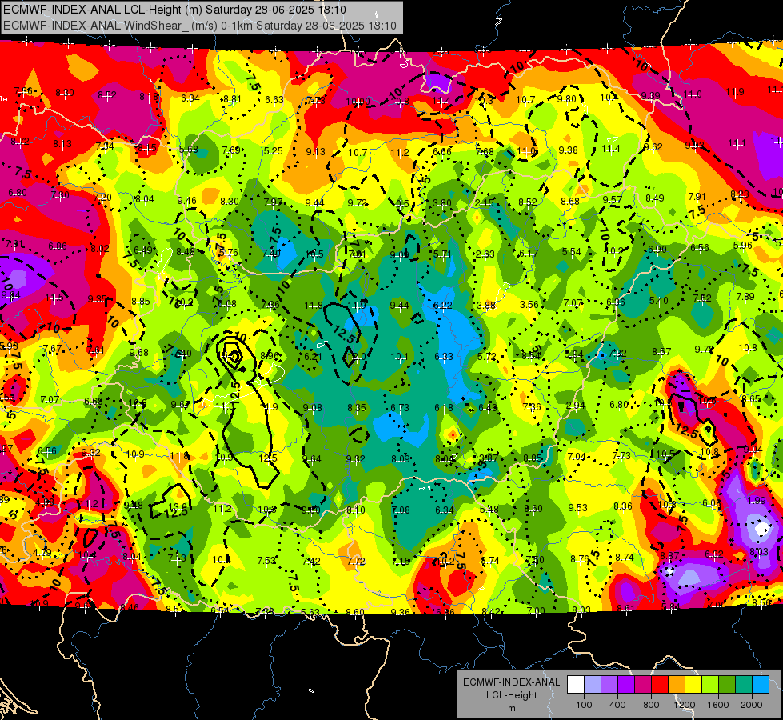
Task: Click the wind shear value 5.48
Action: [x=489, y=509]
